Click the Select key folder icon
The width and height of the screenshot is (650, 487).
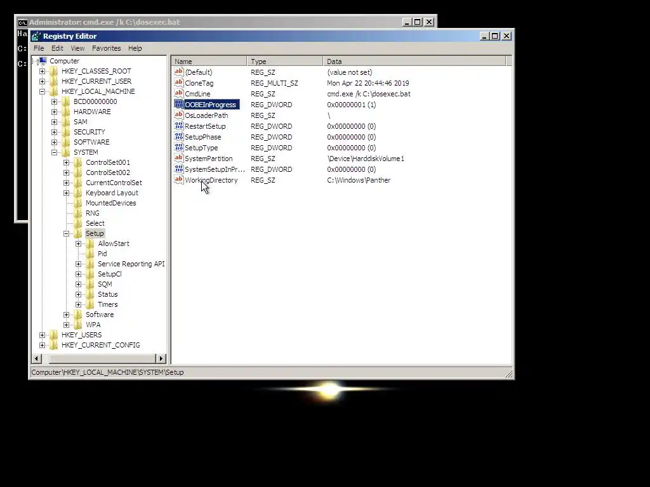click(78, 223)
